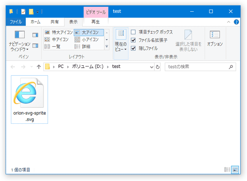The image size is (247, 181).
Task: Toggle the details pane icon
Action: click(x=35, y=46)
